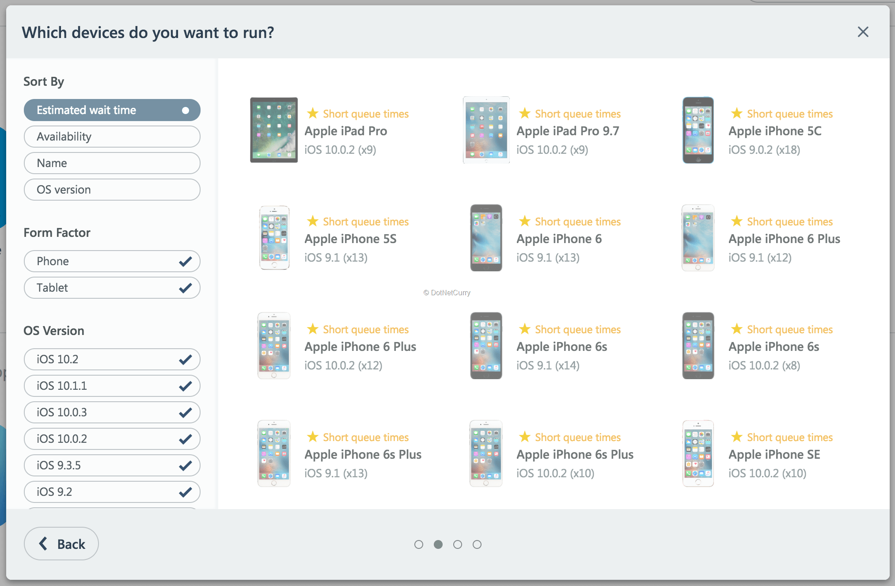Select the Apple iPad Pro device thumbnail

[274, 130]
